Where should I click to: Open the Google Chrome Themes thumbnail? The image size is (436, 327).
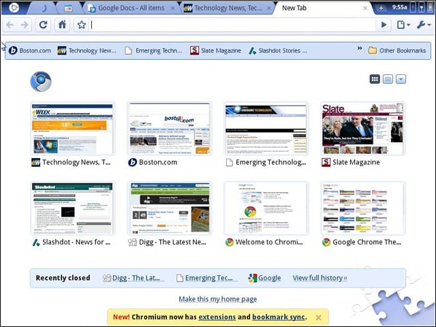tap(363, 208)
